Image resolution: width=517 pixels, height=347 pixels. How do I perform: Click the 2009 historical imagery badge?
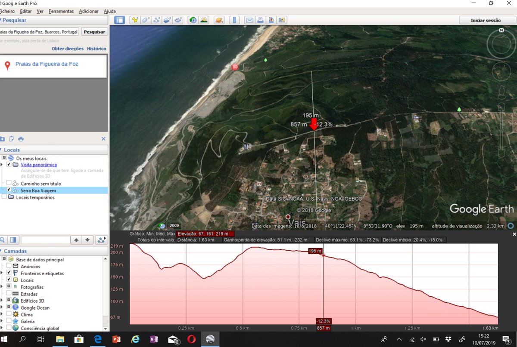tap(174, 225)
